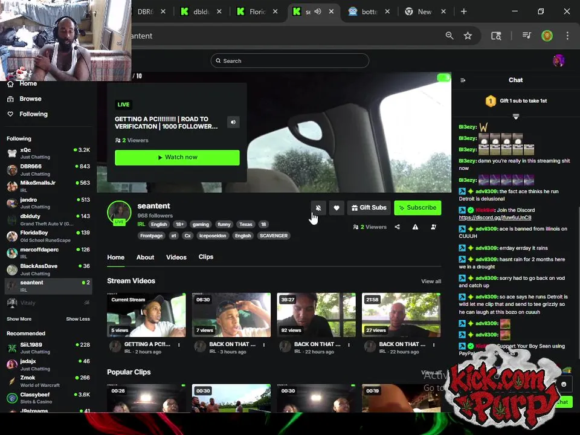Viewport: 580px width, 435px height.
Task: Switch to the Videos tab
Action: tap(176, 257)
